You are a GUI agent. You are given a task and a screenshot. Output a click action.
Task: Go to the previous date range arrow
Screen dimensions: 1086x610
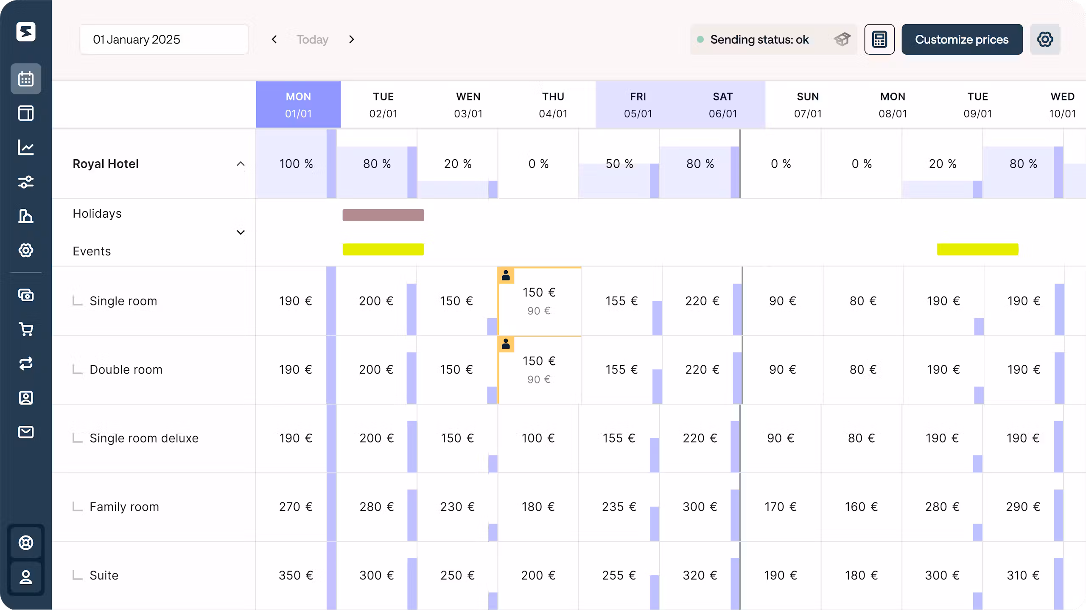tap(274, 39)
